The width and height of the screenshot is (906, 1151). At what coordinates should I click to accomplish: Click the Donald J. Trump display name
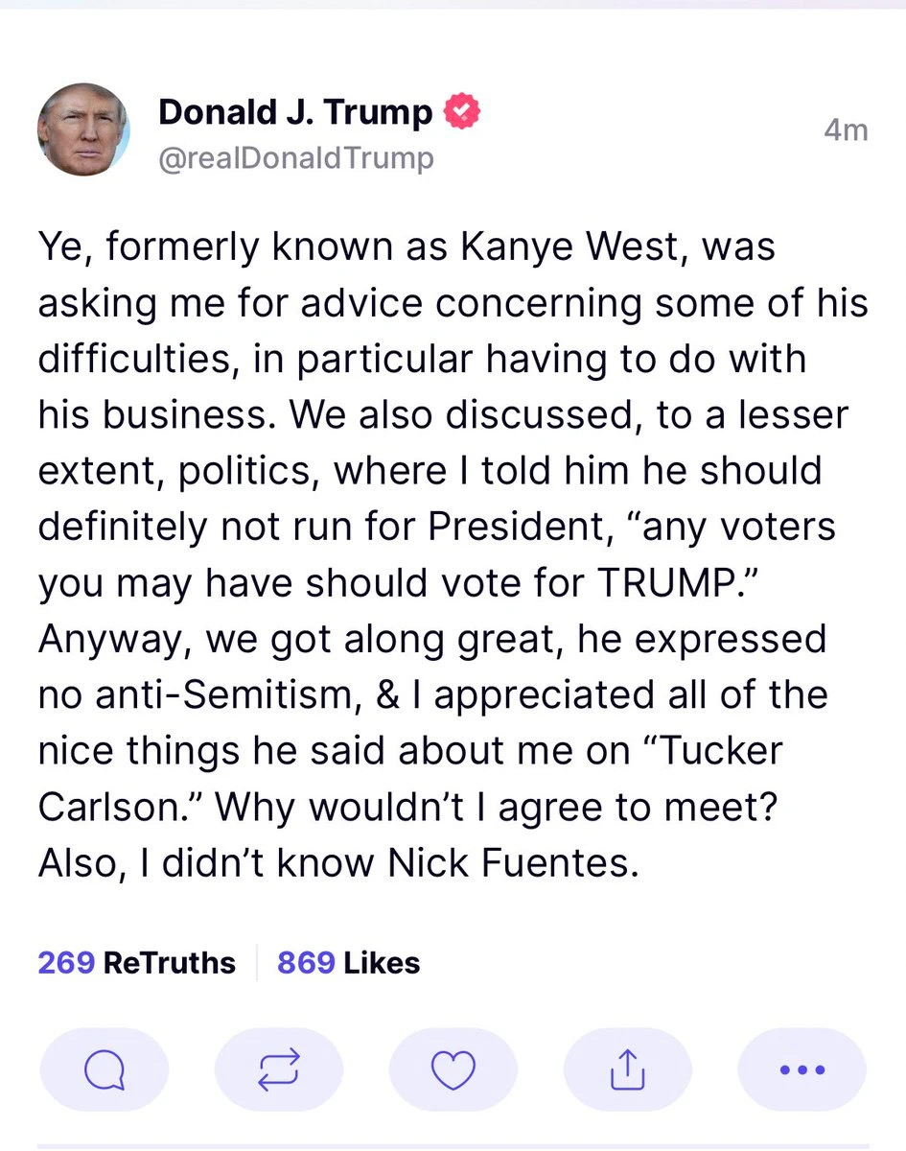(295, 113)
